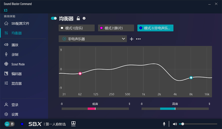Click the Scout Mode crosshair icon
This screenshot has width=222, height=129.
(x=6, y=64)
